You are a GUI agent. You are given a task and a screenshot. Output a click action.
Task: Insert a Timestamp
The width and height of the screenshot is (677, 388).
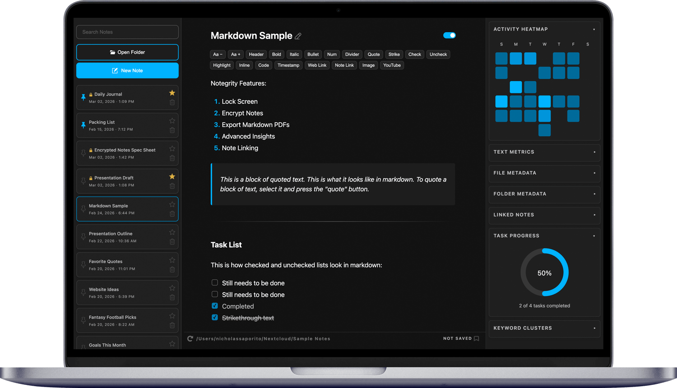pyautogui.click(x=288, y=65)
